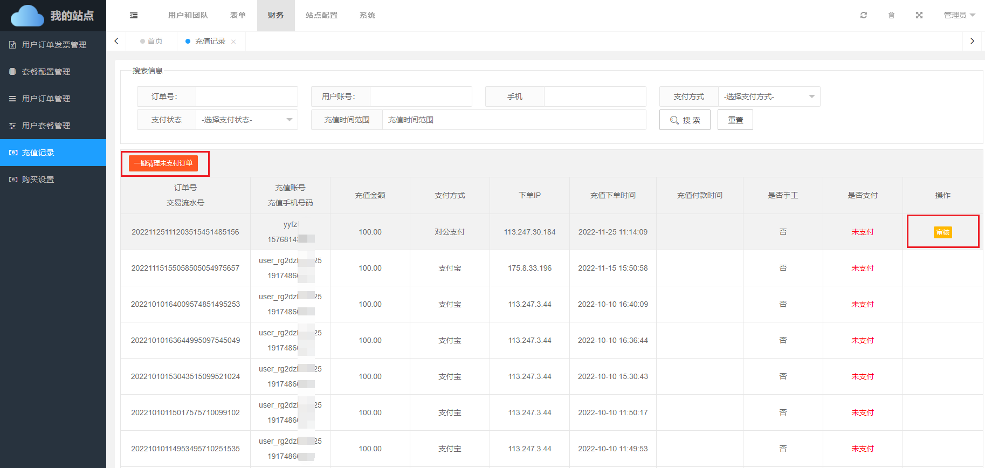Close the 充值记录 tab
Image resolution: width=985 pixels, height=468 pixels.
tap(233, 42)
